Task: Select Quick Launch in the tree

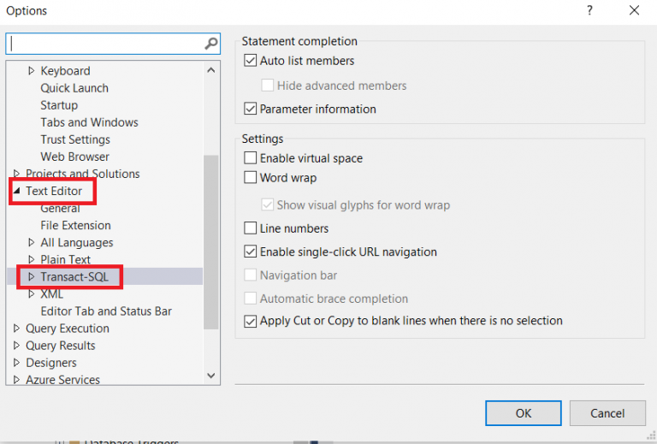Action: click(74, 88)
